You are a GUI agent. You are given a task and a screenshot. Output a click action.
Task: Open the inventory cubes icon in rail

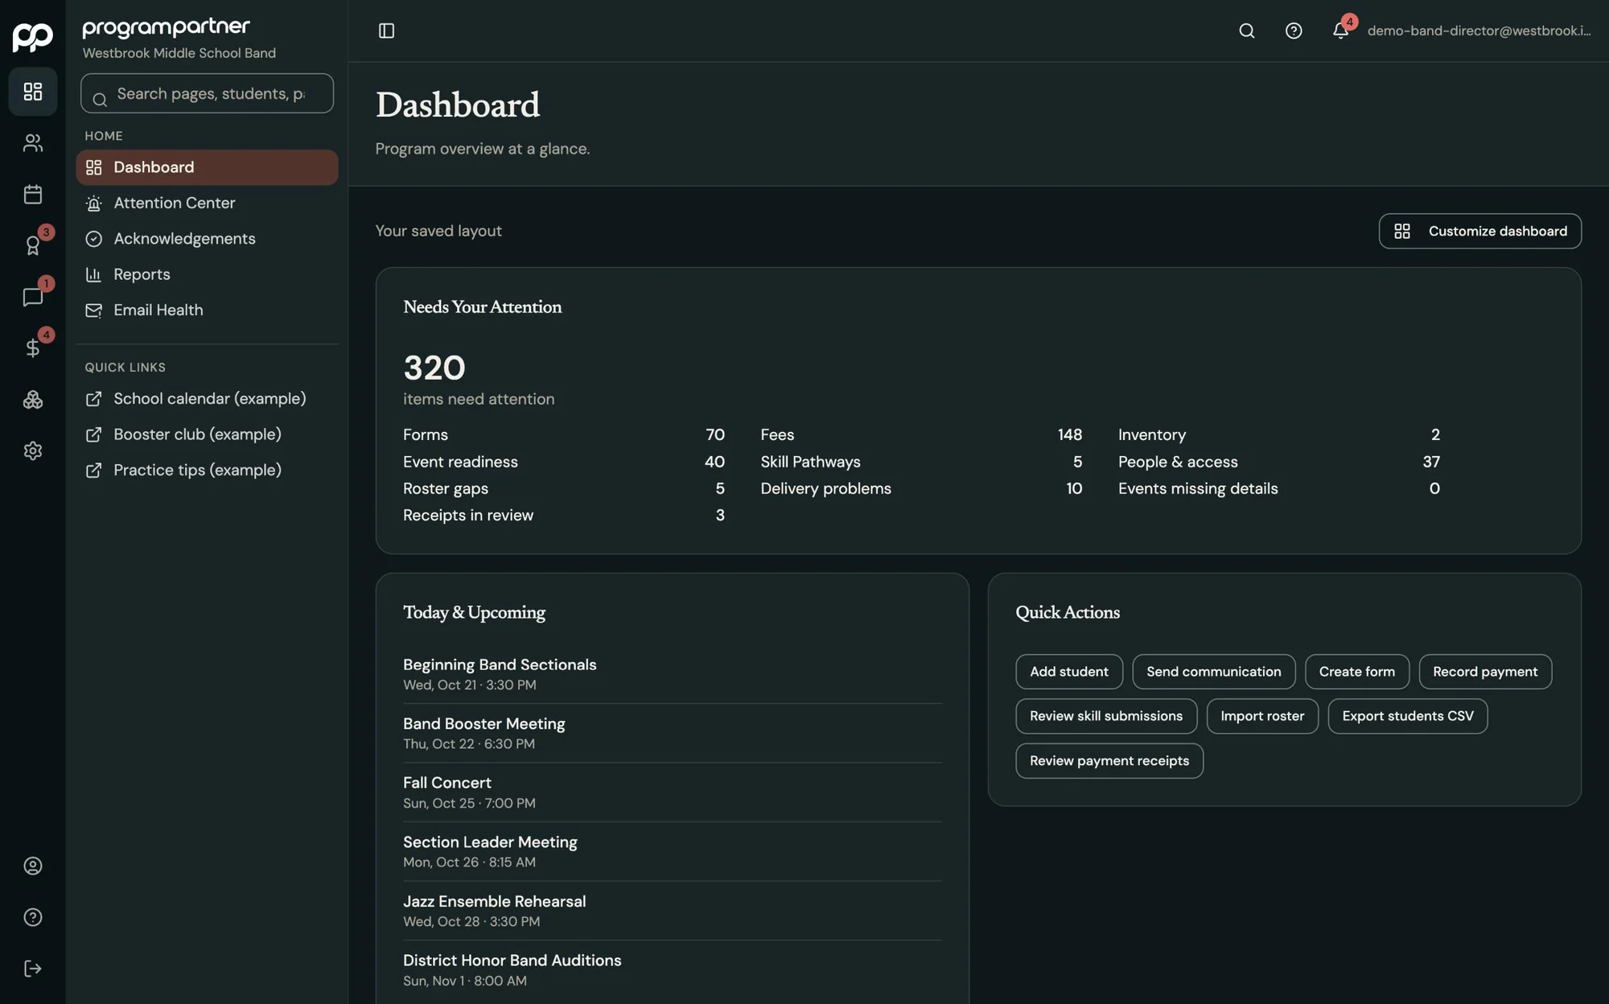(x=32, y=400)
